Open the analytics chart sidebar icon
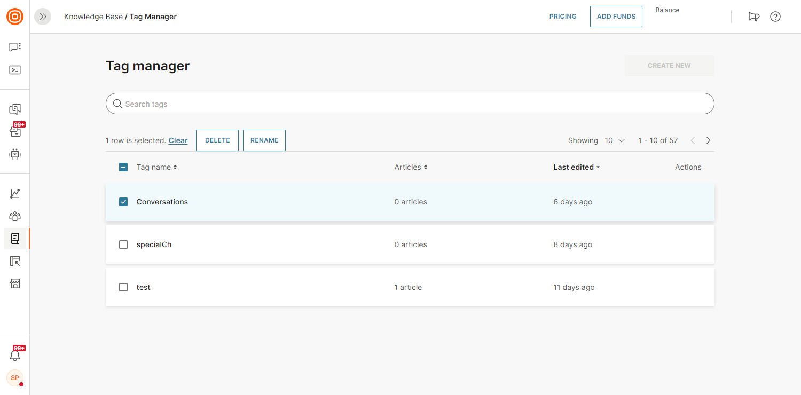801x395 pixels. (x=15, y=194)
